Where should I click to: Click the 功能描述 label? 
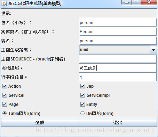point(11,68)
